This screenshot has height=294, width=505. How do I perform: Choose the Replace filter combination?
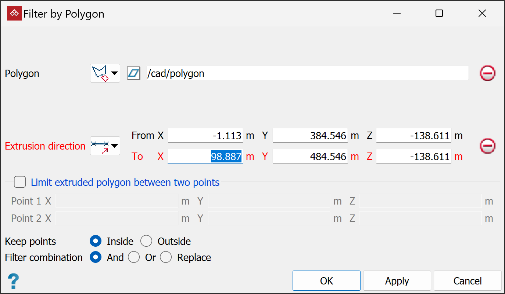click(166, 257)
